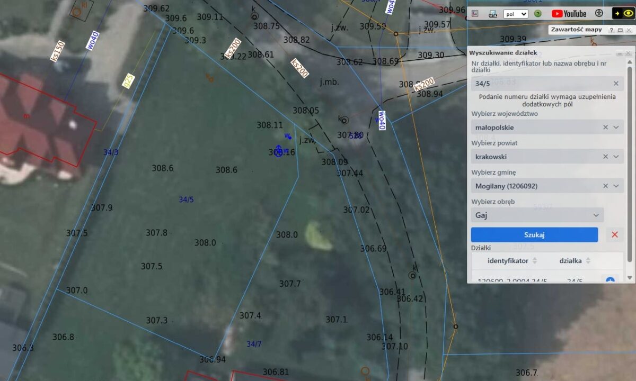Click parcel label 34/5 on the map
This screenshot has height=381, width=636.
click(187, 199)
